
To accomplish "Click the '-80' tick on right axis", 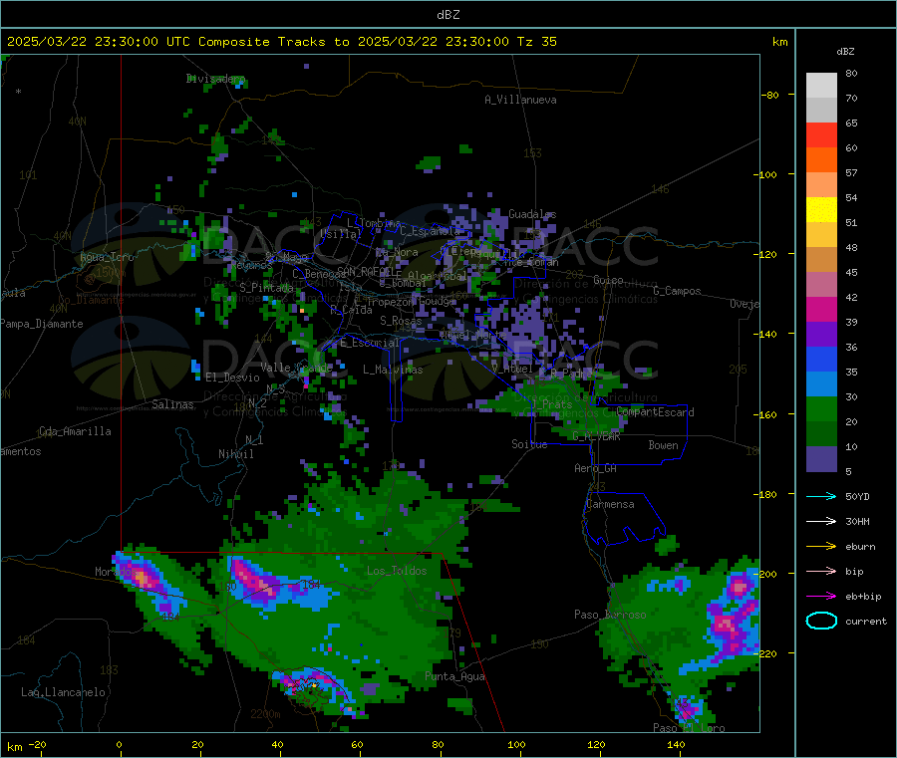I will point(770,95).
